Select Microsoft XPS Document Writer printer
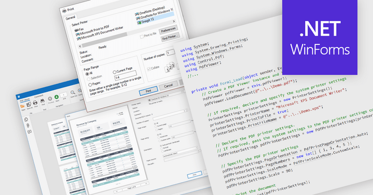 [x=100, y=32]
